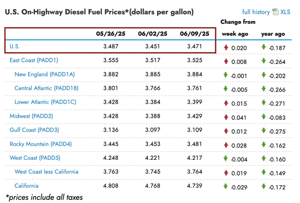The width and height of the screenshot is (300, 203).
Task: Click the U.S. 3.471 price cell
Action: [195, 46]
